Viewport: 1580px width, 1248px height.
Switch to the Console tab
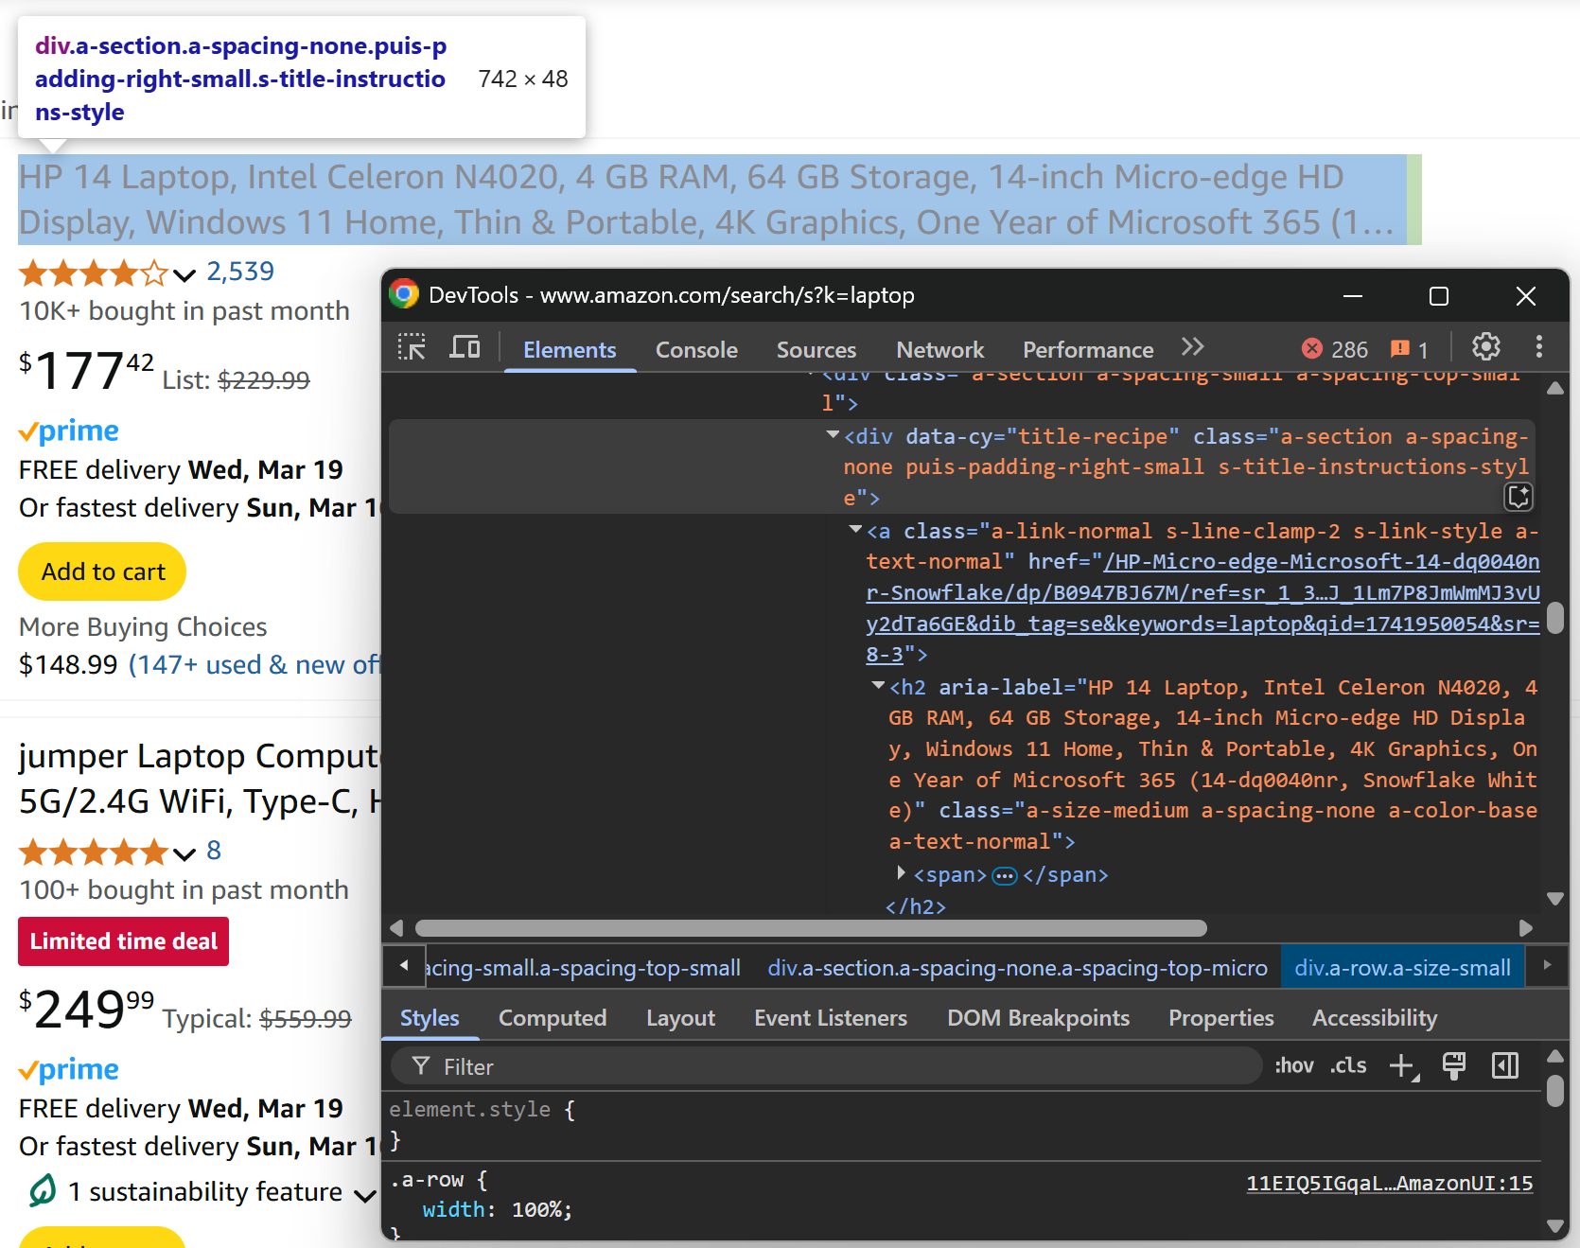point(696,350)
